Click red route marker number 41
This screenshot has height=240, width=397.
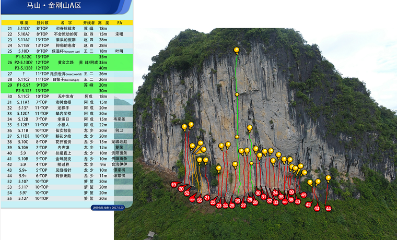tap(303, 195)
